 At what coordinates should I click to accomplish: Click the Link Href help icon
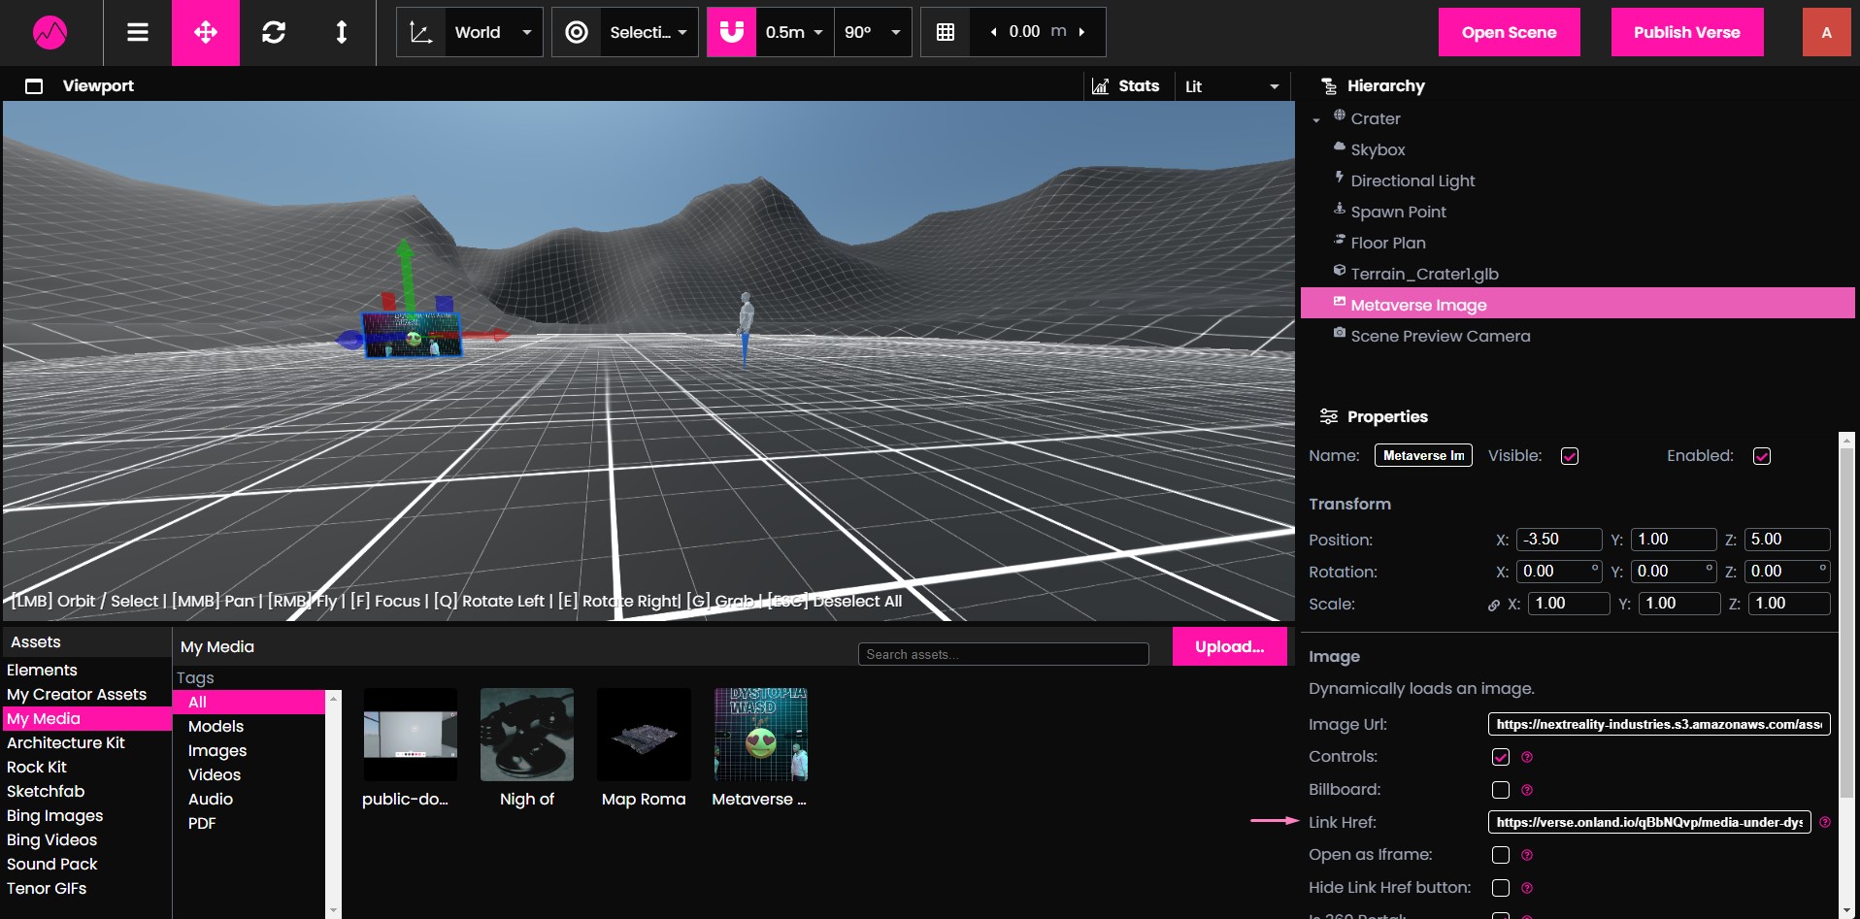(1825, 822)
